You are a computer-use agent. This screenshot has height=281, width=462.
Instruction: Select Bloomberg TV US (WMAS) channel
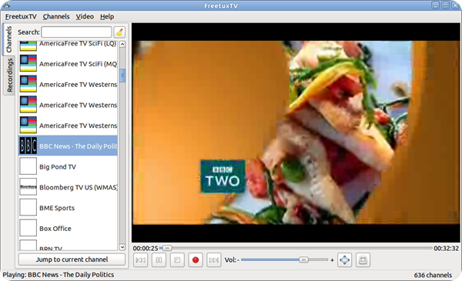click(68, 187)
